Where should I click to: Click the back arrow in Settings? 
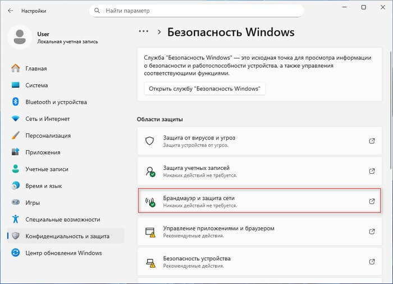coord(10,11)
